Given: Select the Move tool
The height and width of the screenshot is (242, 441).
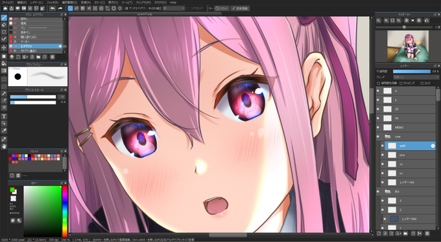Looking at the screenshot, I should tap(4, 47).
